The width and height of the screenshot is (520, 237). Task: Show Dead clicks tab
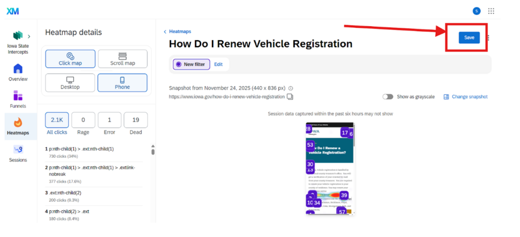(135, 123)
